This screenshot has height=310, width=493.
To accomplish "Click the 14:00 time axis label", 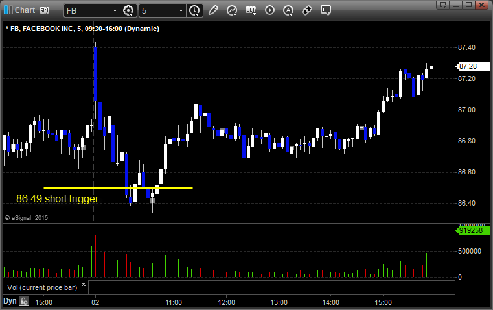I will (x=331, y=302).
